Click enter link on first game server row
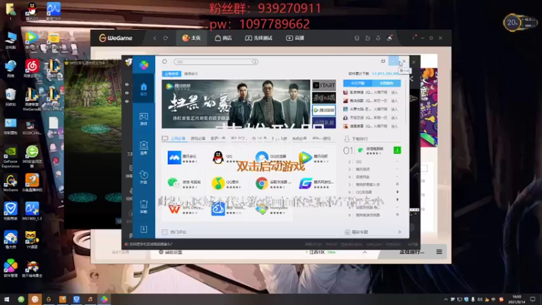 pos(394,92)
